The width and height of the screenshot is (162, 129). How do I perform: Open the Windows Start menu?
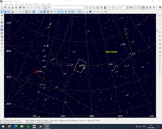(3, 126)
